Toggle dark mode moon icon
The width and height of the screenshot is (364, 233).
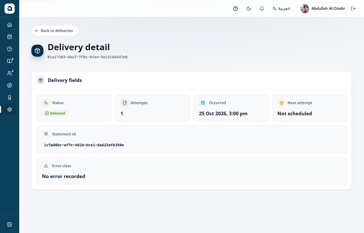(x=249, y=9)
